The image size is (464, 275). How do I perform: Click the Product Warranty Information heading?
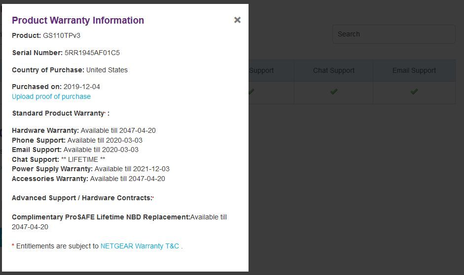78,20
